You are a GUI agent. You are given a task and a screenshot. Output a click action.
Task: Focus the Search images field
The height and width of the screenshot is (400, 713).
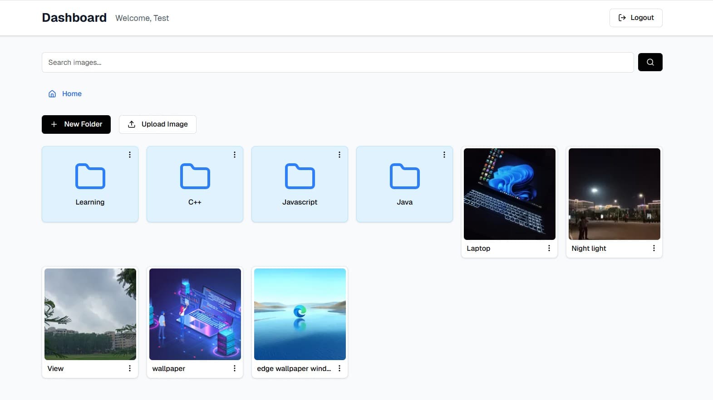tap(338, 63)
